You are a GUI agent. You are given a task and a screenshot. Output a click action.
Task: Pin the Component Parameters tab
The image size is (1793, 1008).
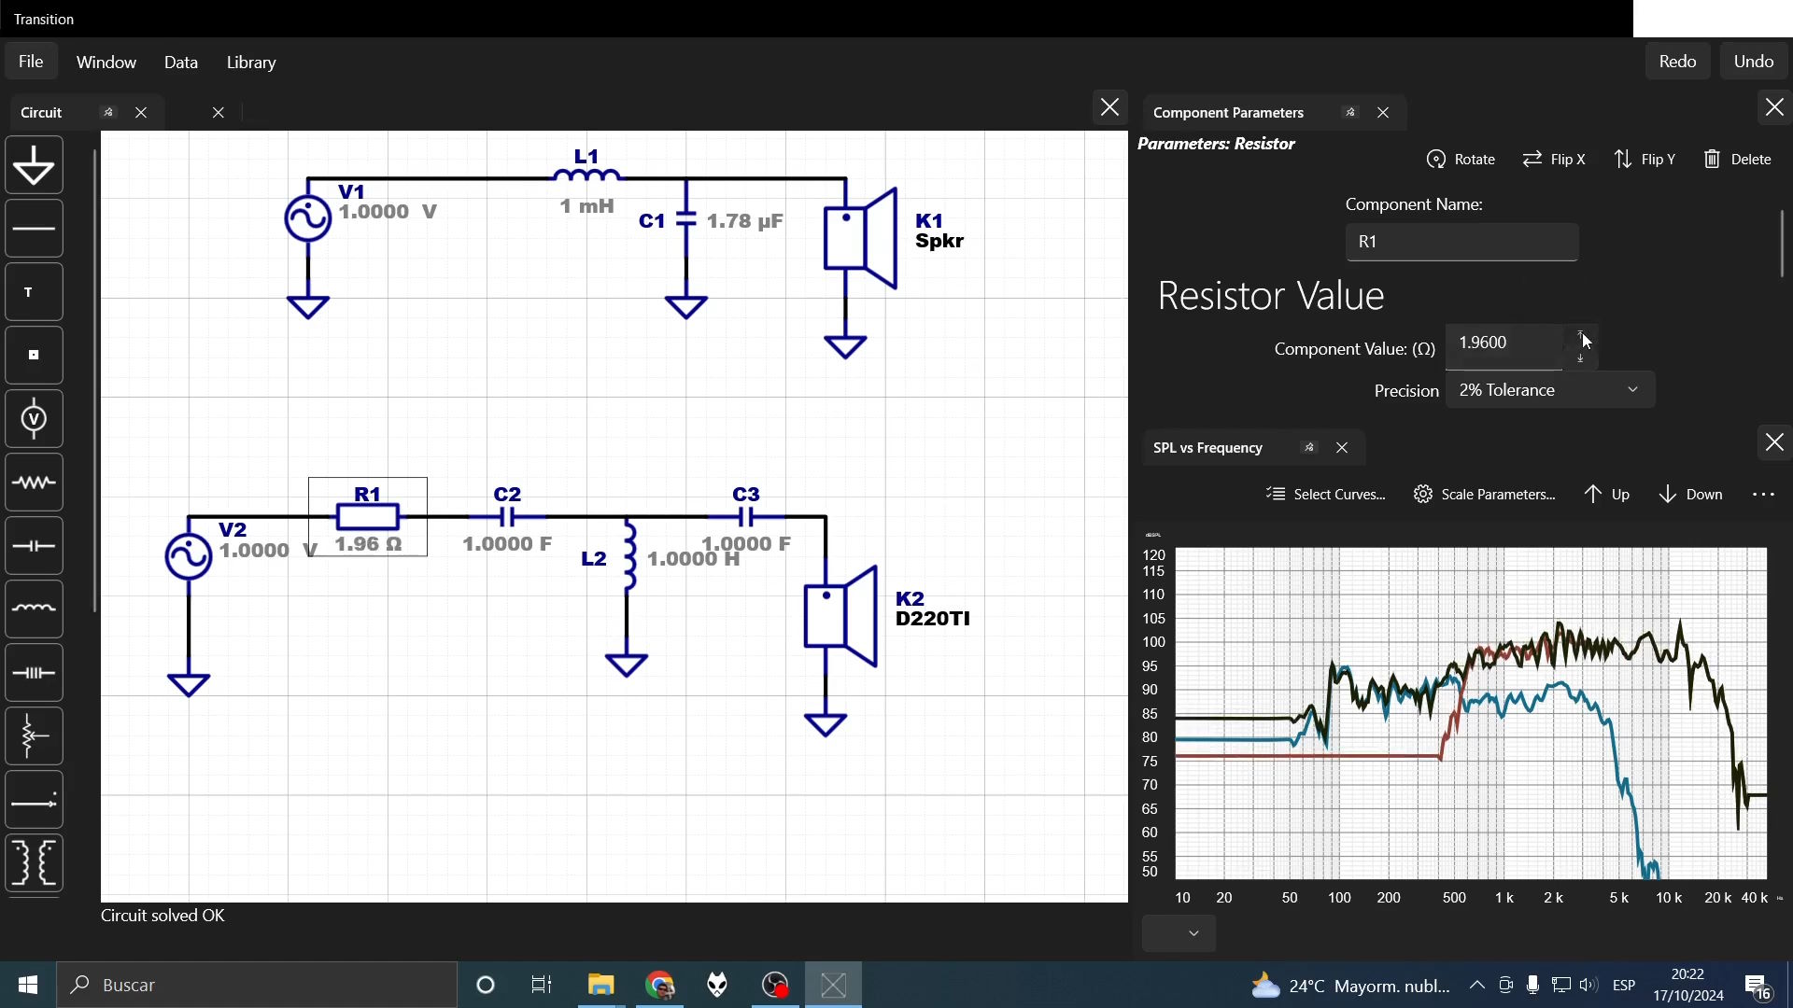1350,112
